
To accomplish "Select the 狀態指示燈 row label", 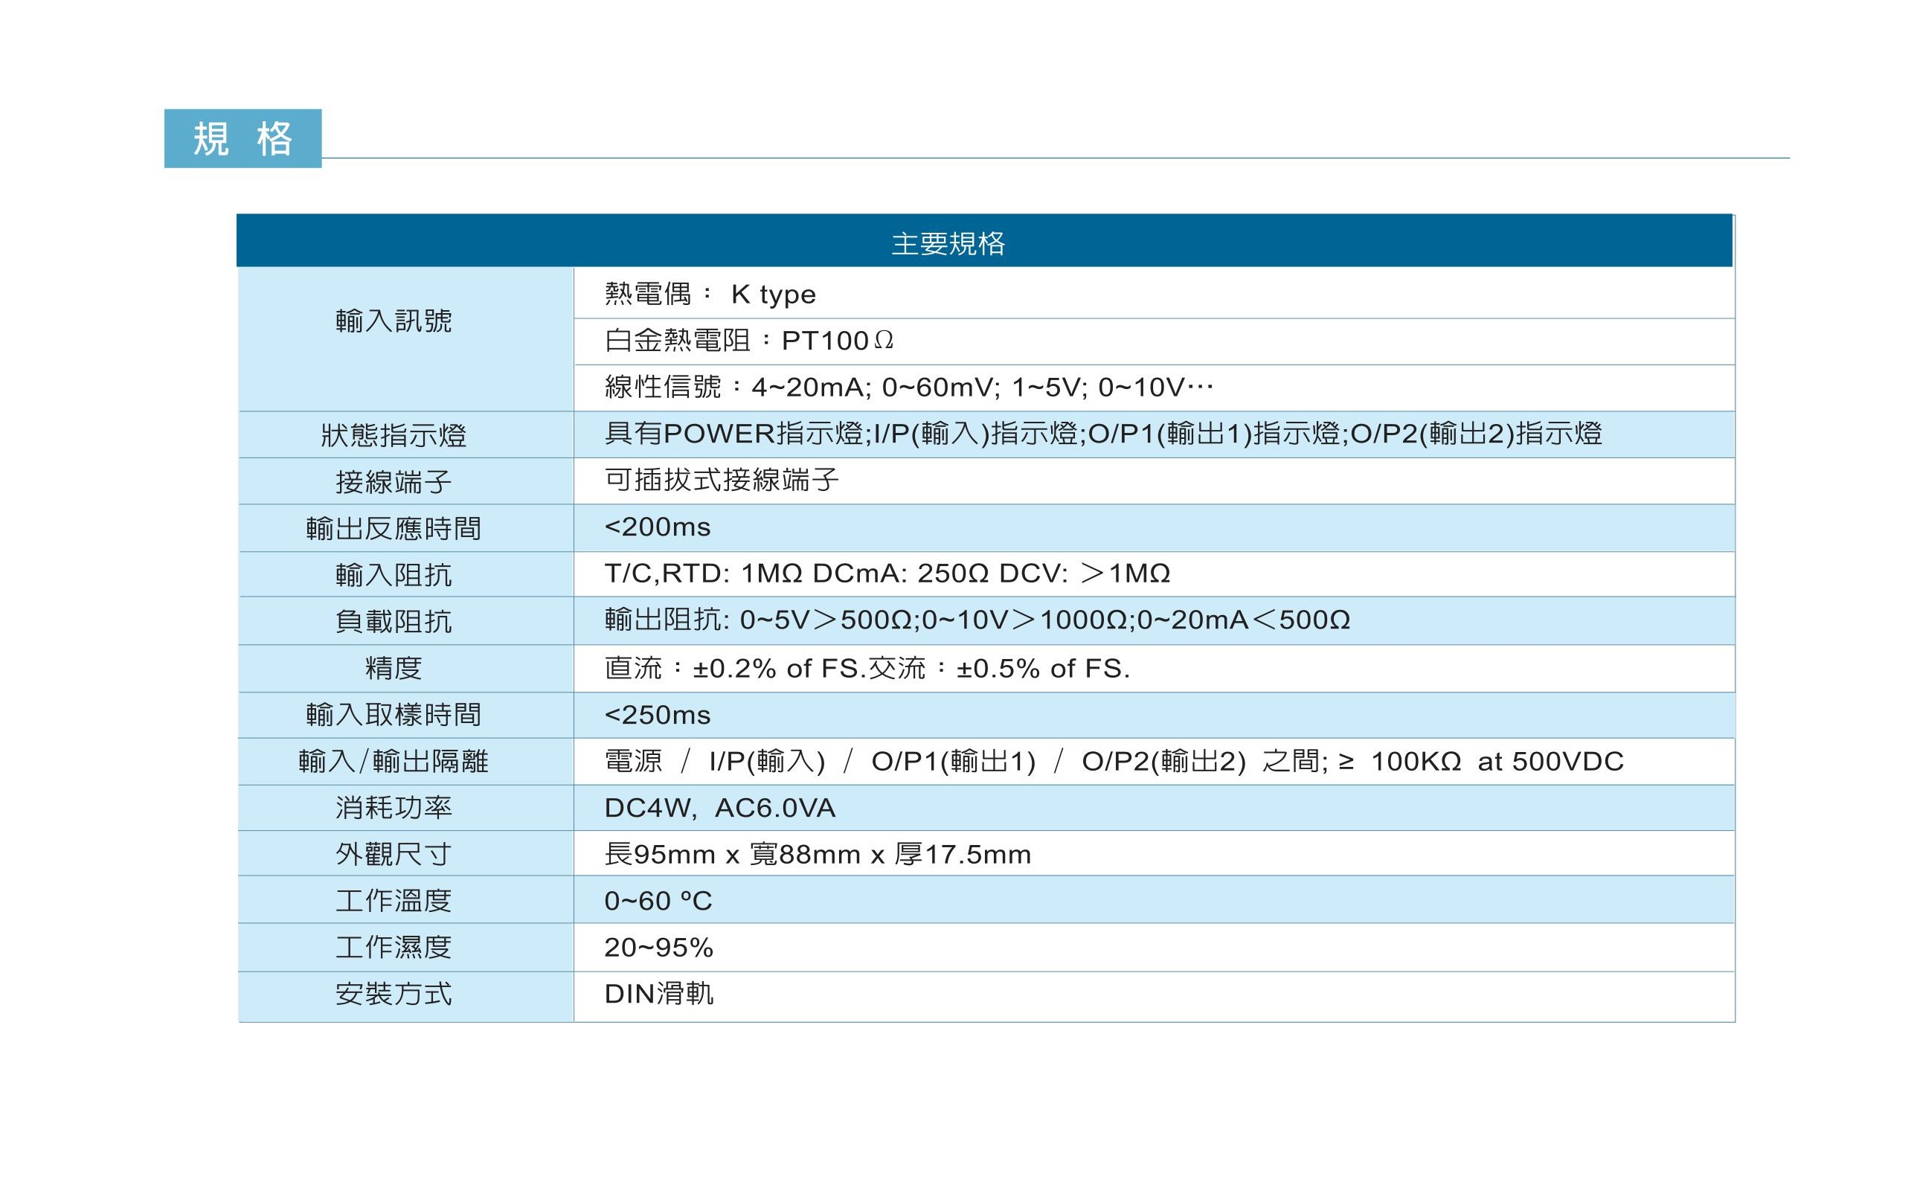I will [394, 435].
